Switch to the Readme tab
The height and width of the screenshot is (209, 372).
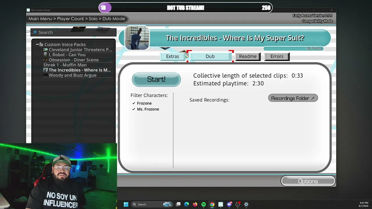tap(248, 56)
